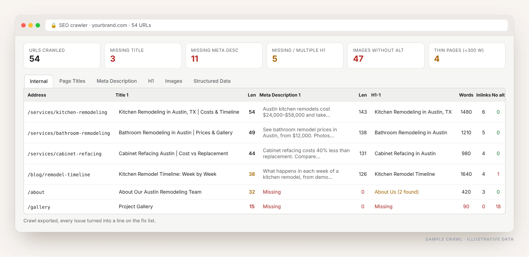Sort by the Inlinks column header
Image resolution: width=529 pixels, height=257 pixels.
coord(483,95)
